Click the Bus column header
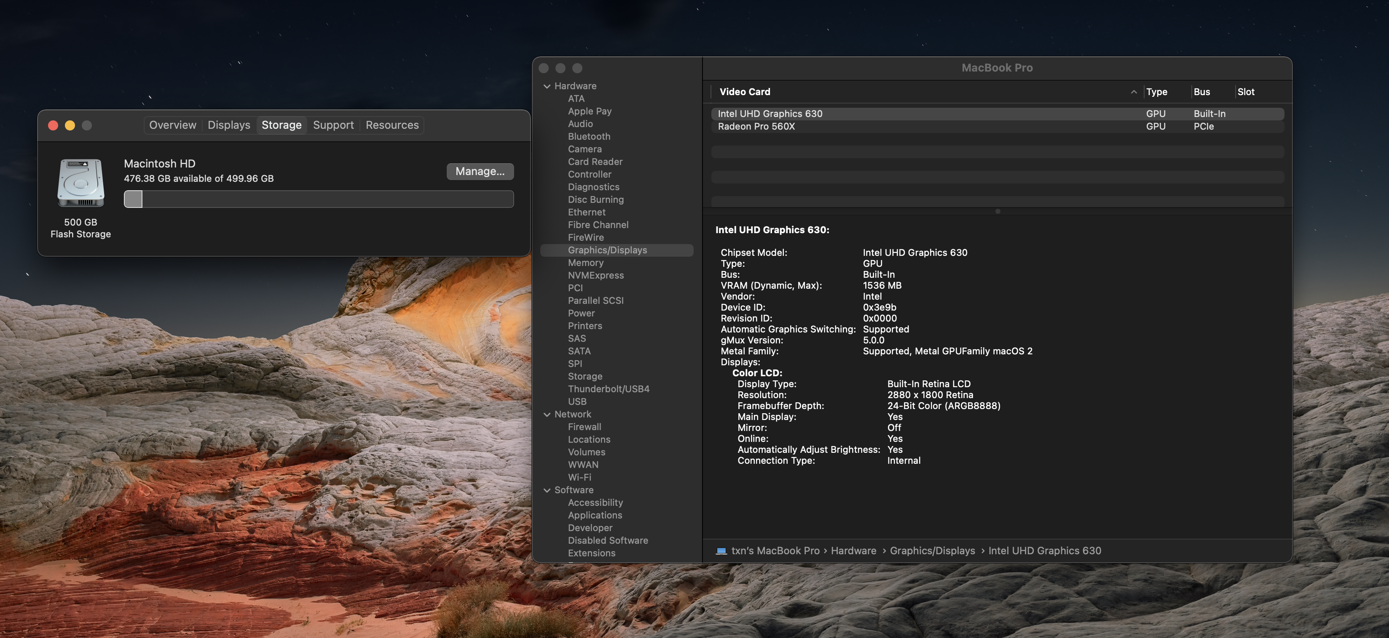 [x=1201, y=92]
